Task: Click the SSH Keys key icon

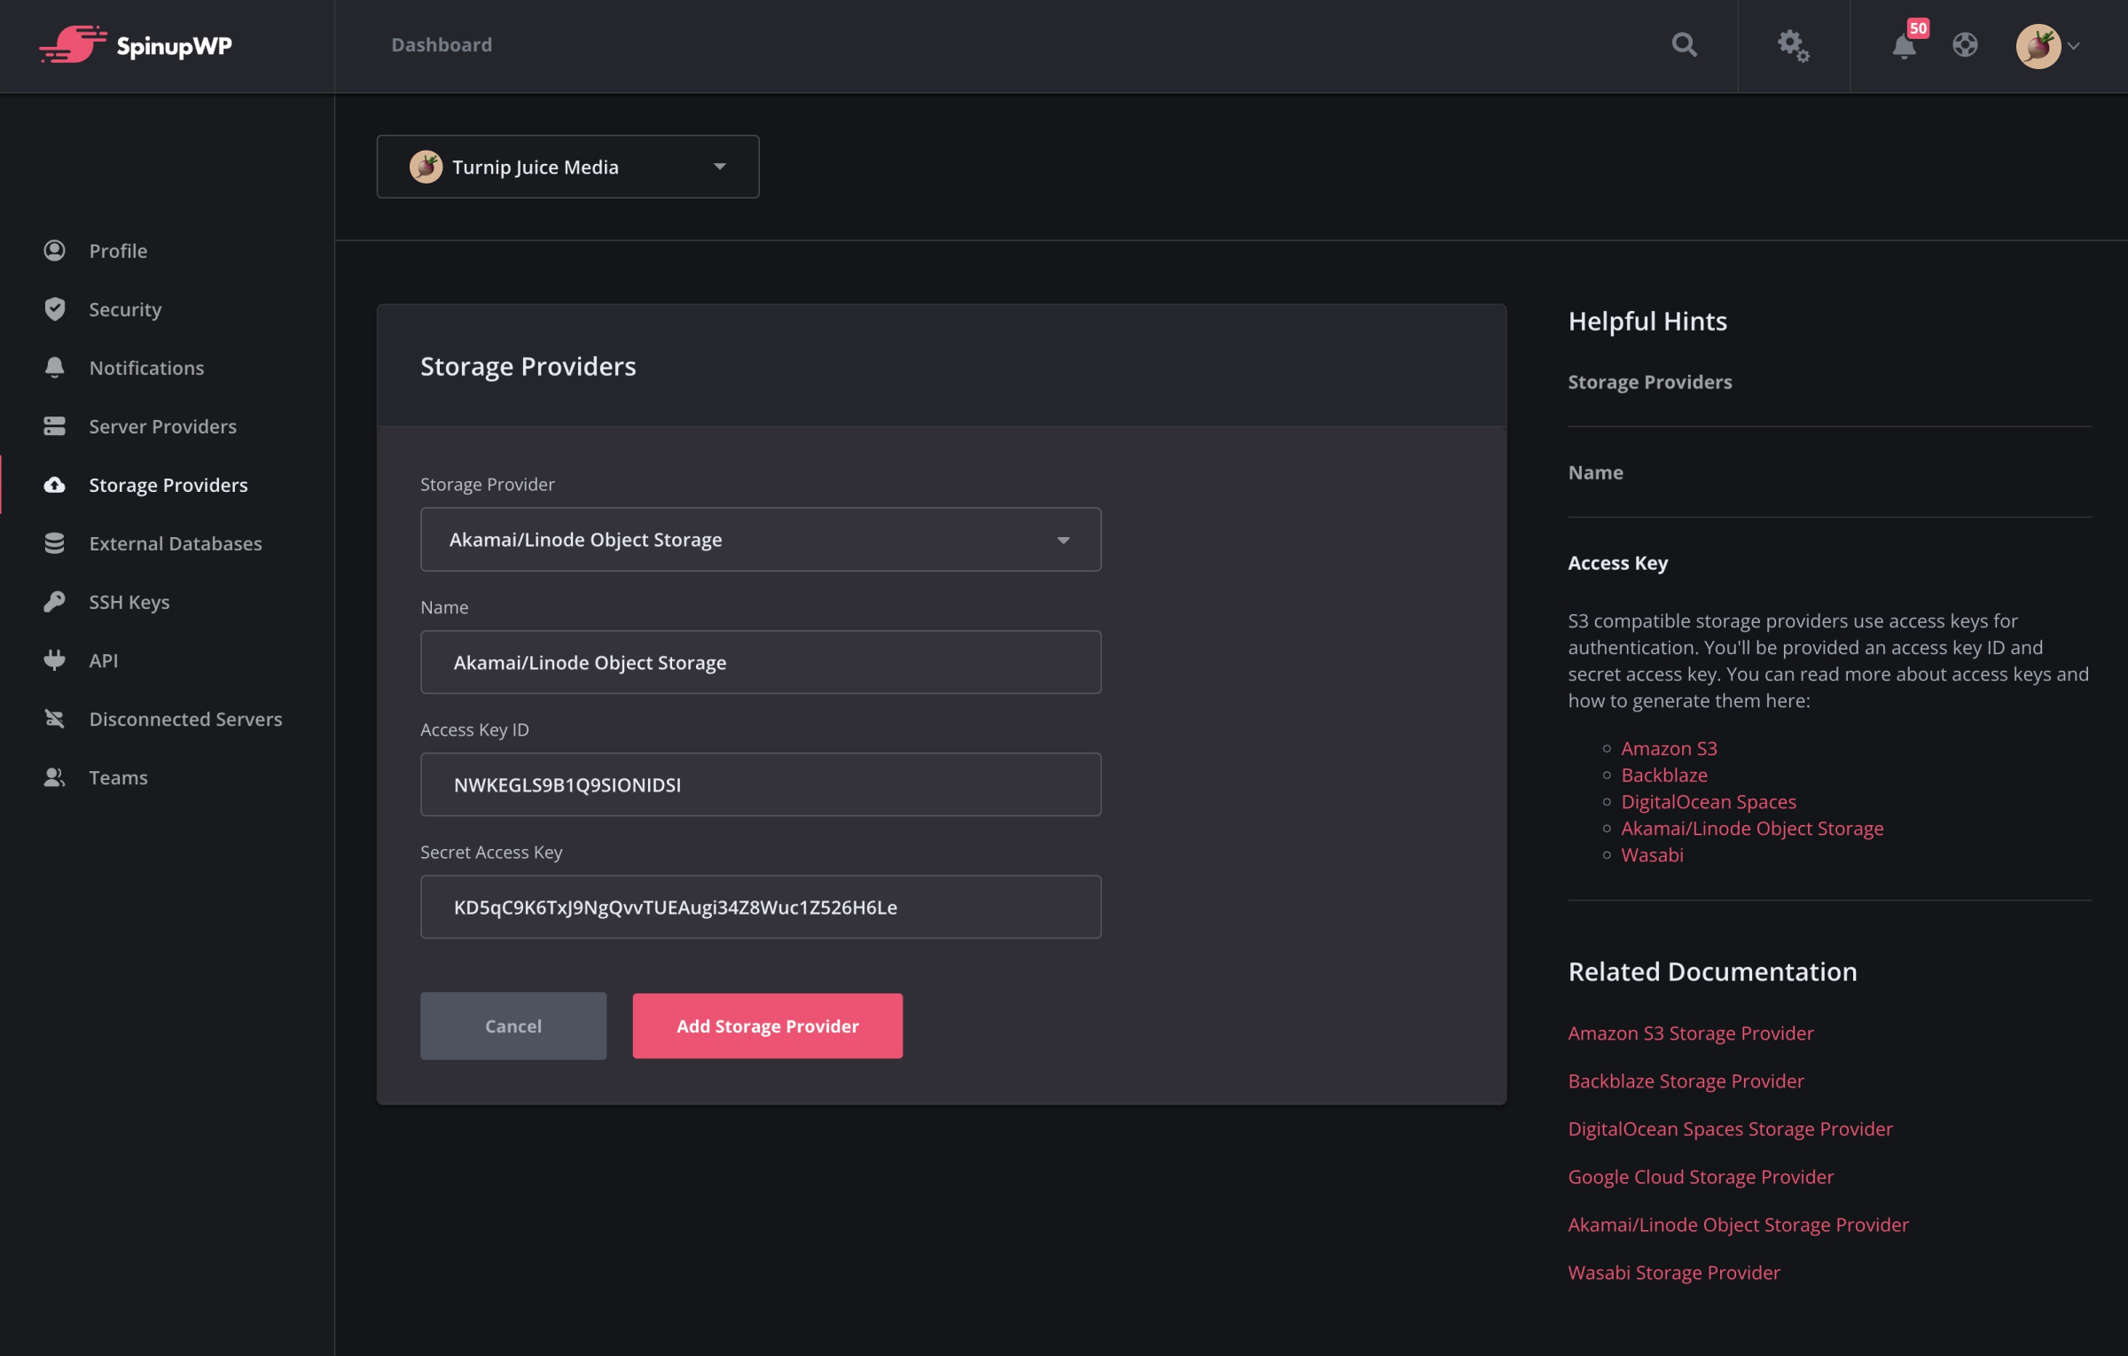Action: 55,602
